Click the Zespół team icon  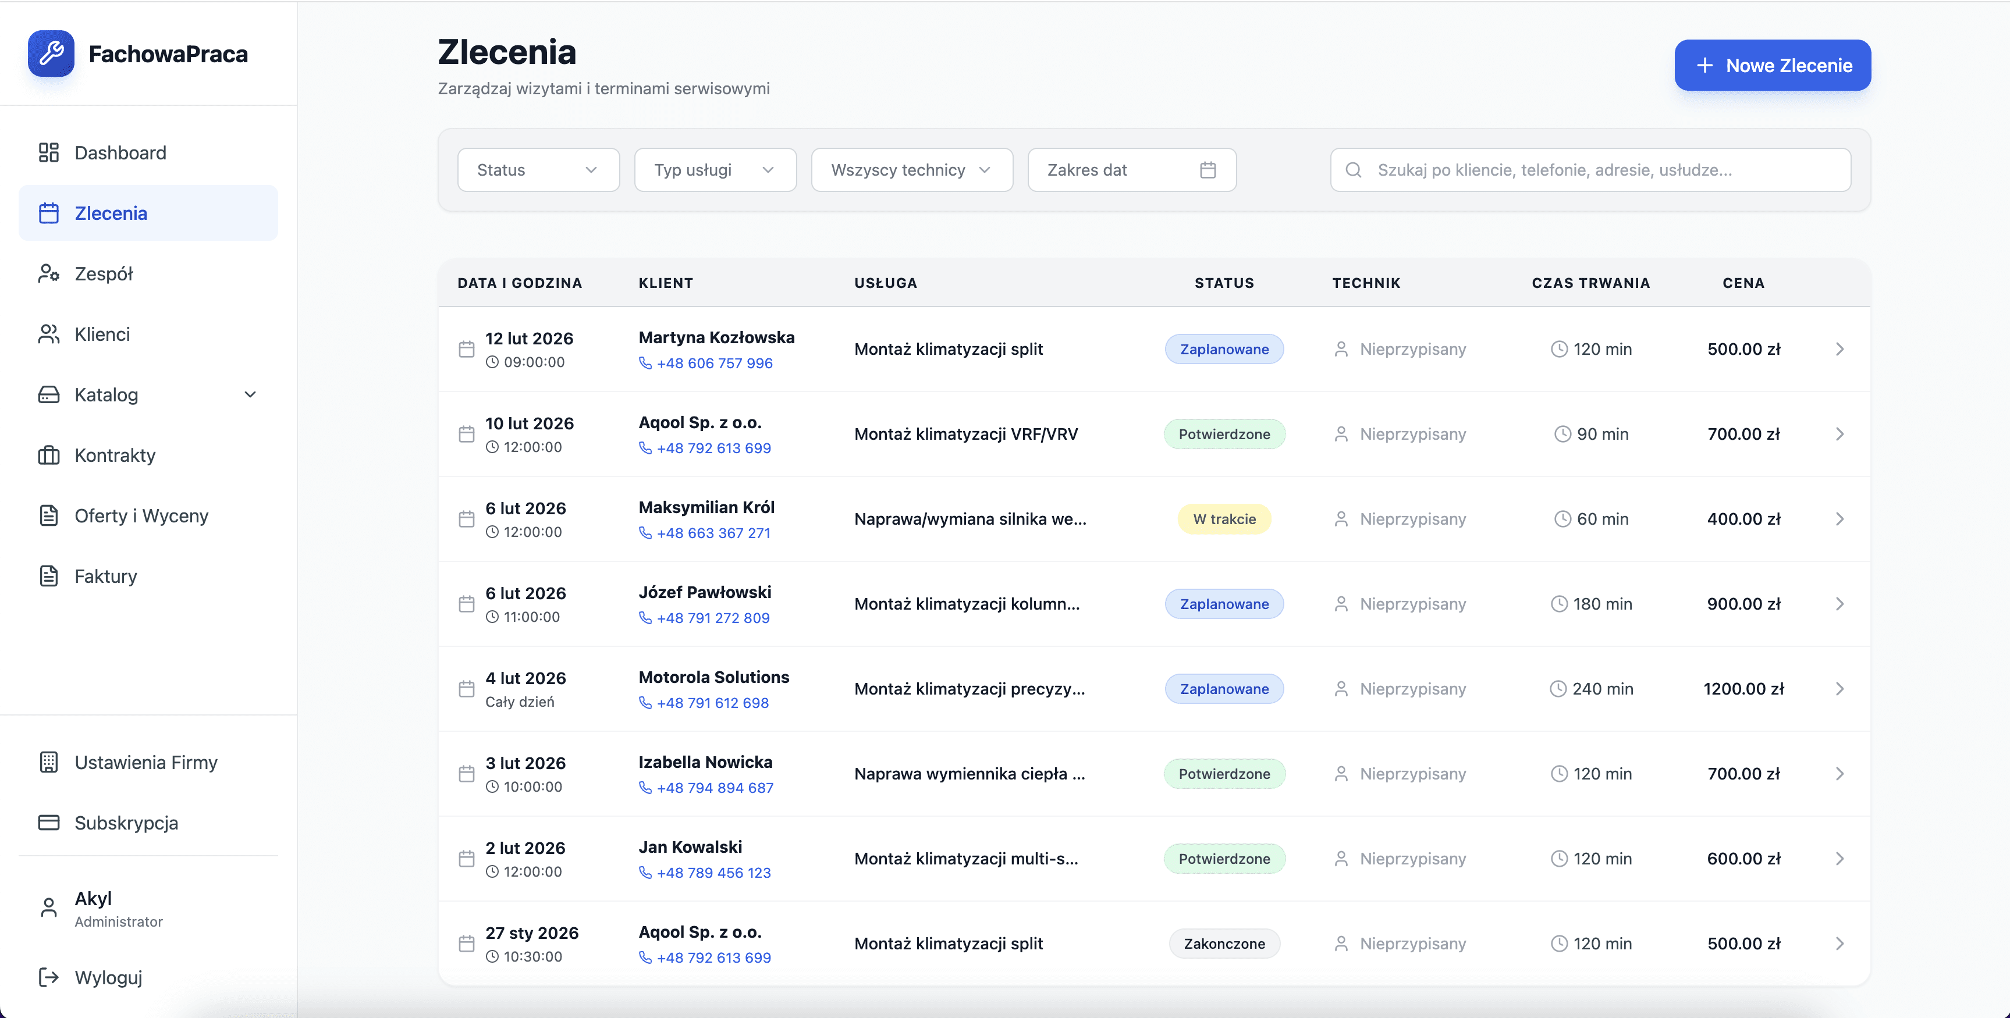(48, 274)
